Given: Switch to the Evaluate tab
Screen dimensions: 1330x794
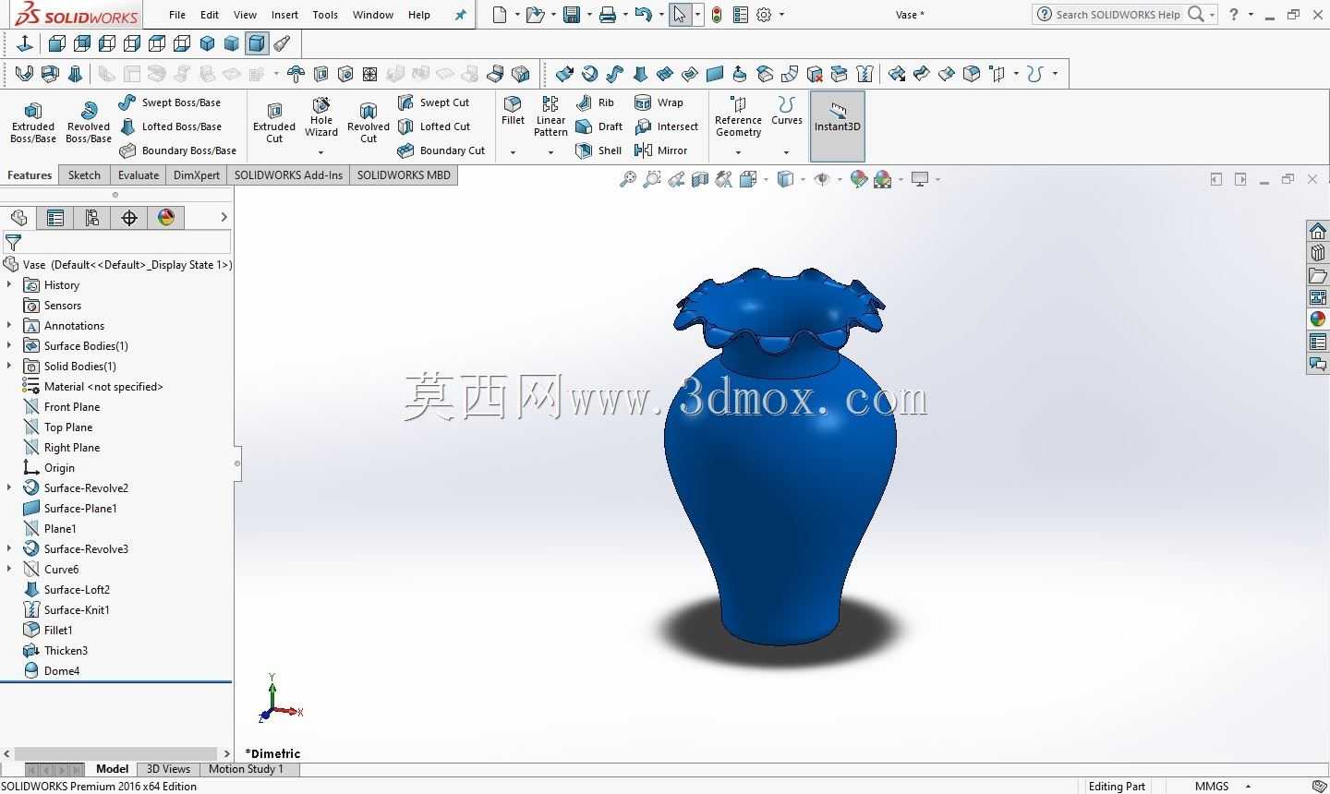Looking at the screenshot, I should coord(139,175).
